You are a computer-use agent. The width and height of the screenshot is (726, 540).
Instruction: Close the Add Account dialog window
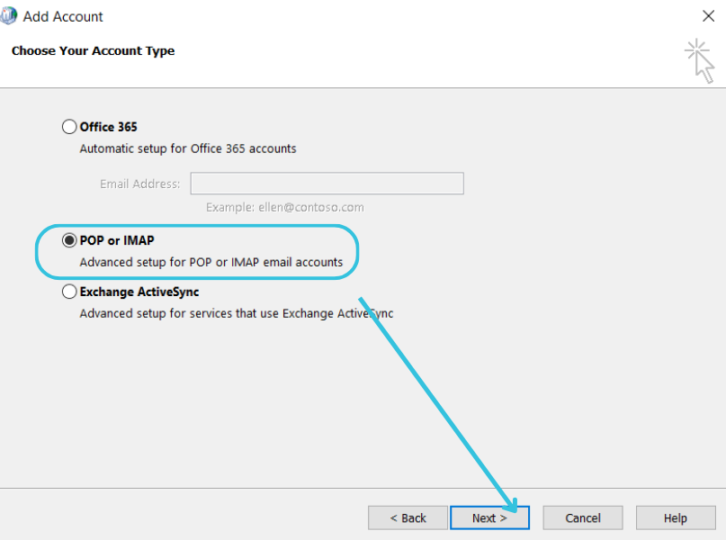[708, 15]
